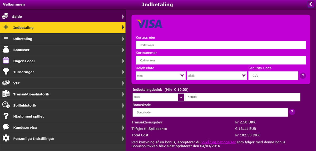Click the Security Code label
316x151 pixels.
(260, 68)
